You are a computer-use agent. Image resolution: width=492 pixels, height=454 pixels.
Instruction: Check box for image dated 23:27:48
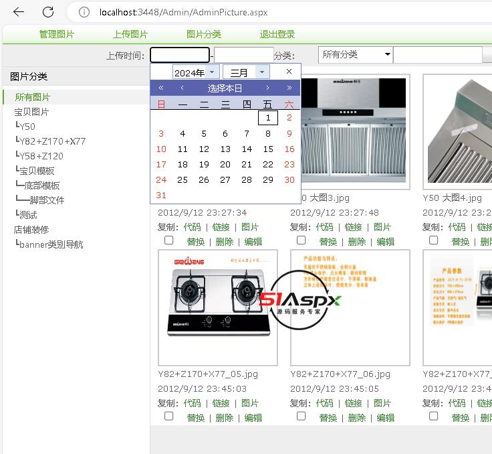pyautogui.click(x=301, y=240)
